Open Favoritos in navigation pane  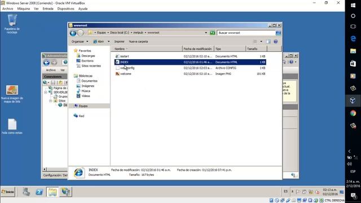(x=85, y=51)
